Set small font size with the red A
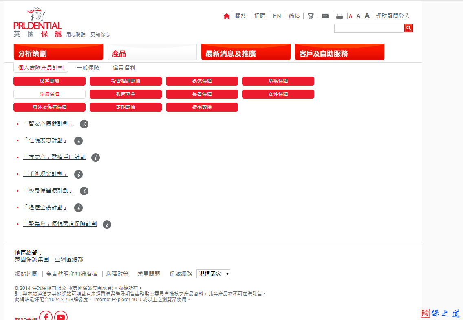The image size is (463, 320). (351, 16)
